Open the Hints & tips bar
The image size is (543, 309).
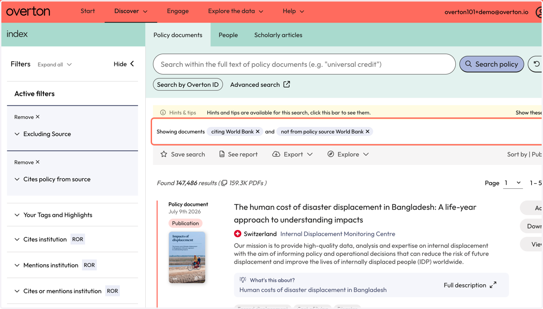click(348, 112)
